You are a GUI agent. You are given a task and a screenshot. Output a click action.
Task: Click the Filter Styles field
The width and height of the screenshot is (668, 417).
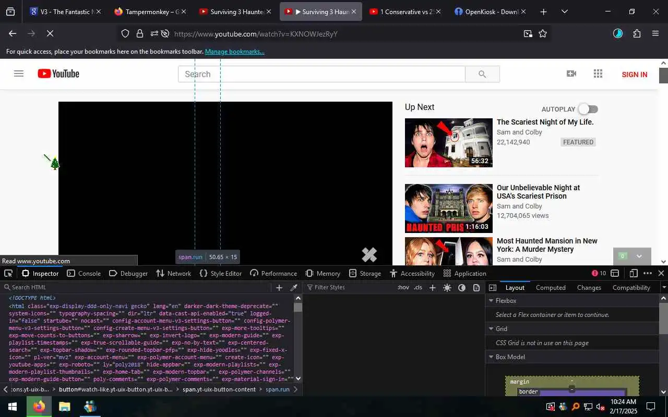350,287
